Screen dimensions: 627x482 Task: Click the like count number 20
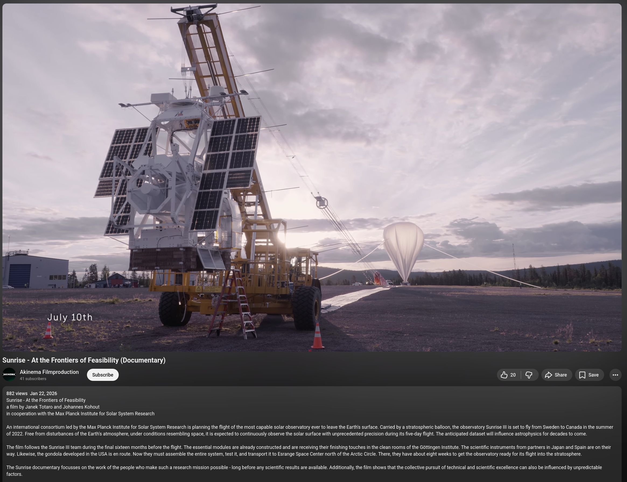pos(513,375)
